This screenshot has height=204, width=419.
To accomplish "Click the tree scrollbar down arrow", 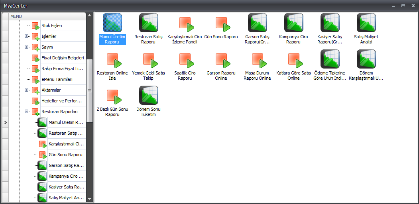I will 90,199.
